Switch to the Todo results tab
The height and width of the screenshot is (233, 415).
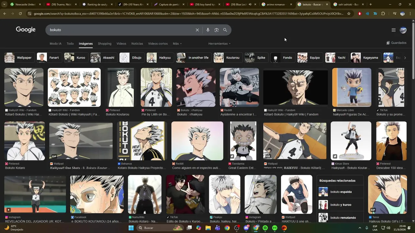[70, 44]
